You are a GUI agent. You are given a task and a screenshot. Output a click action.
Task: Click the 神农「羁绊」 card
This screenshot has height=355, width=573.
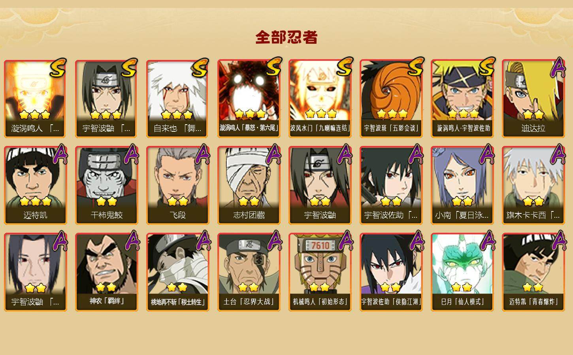pyautogui.click(x=106, y=272)
